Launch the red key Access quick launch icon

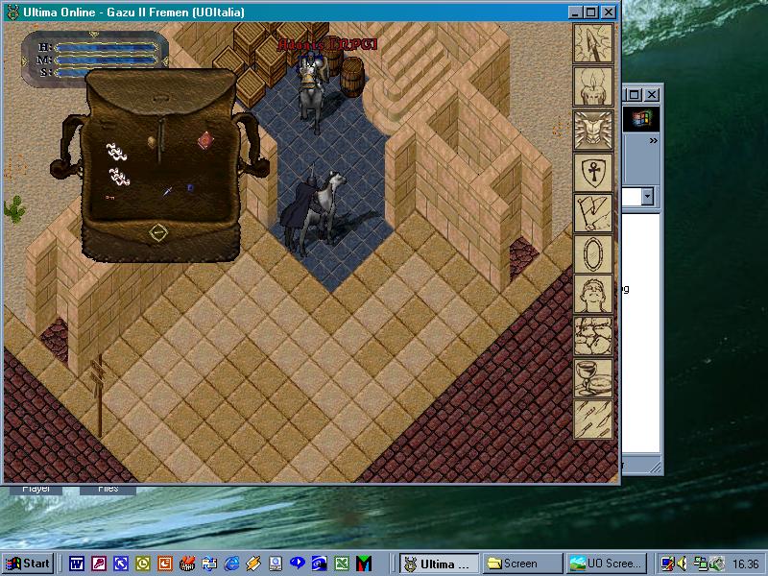[99, 564]
